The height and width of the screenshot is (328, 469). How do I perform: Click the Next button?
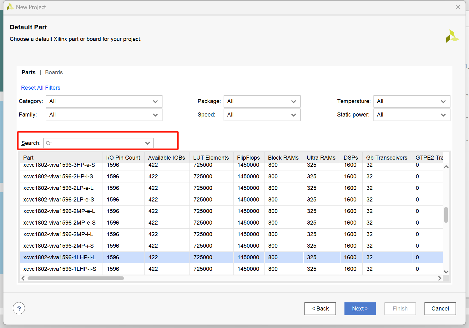tap(360, 309)
